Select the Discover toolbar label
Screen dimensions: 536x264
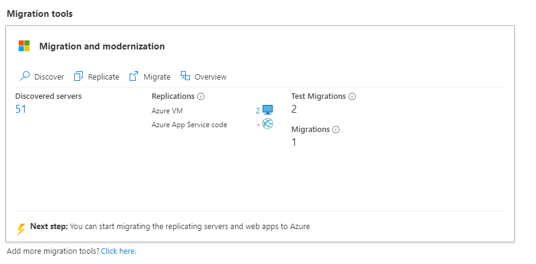click(x=49, y=77)
